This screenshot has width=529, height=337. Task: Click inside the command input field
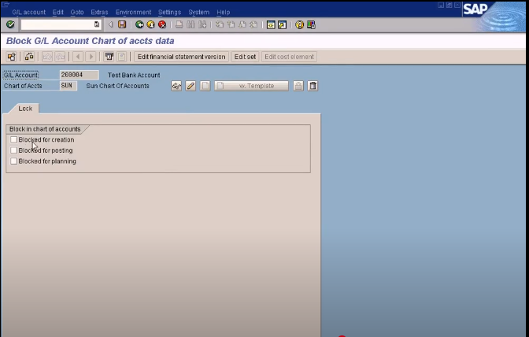[57, 24]
